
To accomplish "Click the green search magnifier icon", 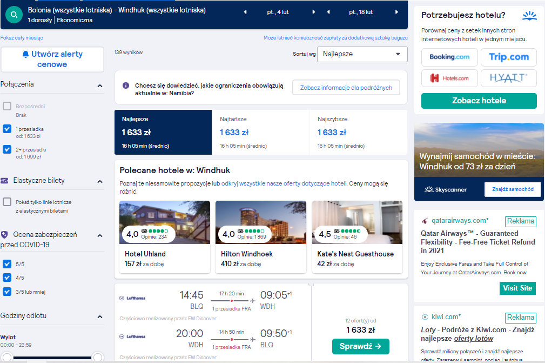I will pyautogui.click(x=14, y=15).
